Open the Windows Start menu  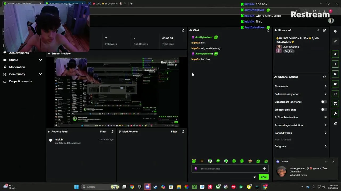tap(76, 187)
